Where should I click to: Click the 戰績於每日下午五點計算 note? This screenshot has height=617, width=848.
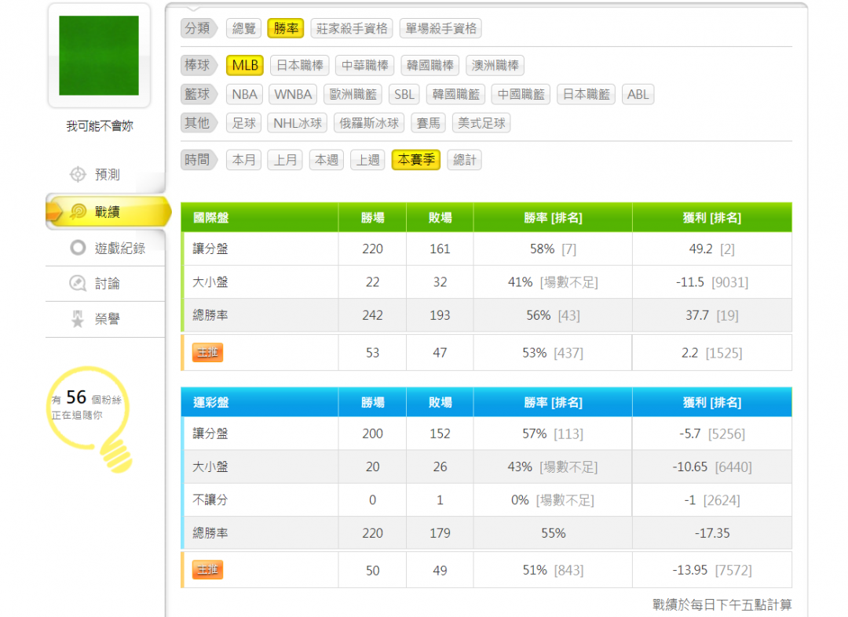[x=722, y=604]
